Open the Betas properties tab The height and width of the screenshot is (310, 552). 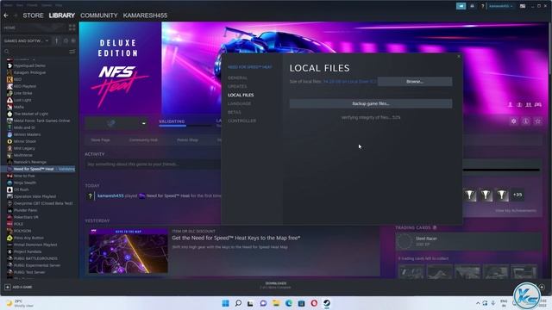[235, 112]
